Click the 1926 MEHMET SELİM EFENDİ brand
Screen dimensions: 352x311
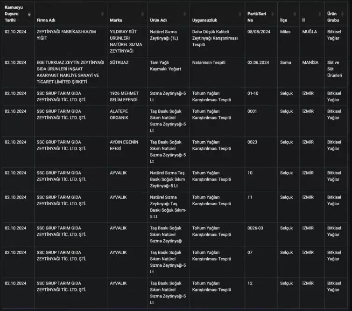[x=124, y=97]
